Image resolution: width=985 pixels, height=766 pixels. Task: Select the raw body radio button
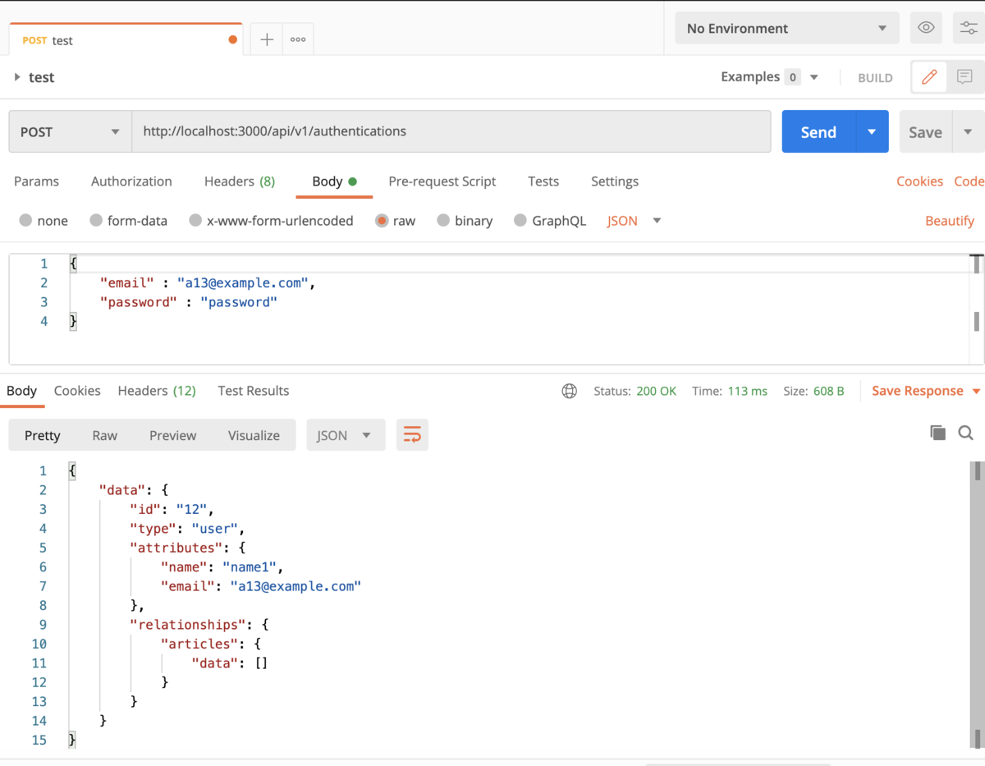point(383,220)
